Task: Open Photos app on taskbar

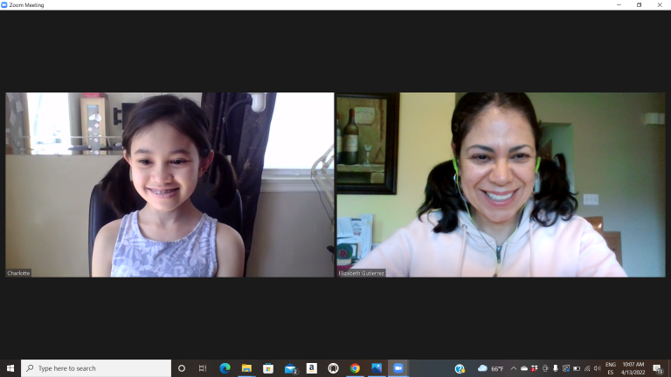Action: [377, 368]
